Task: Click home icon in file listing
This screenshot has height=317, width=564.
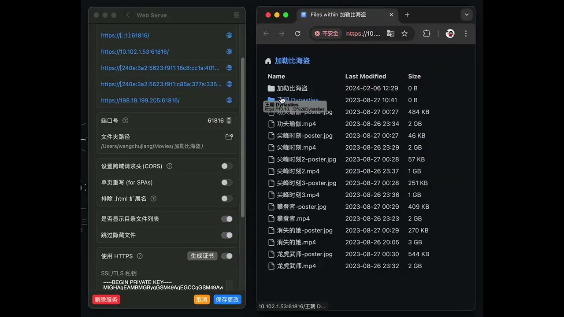Action: (x=268, y=61)
